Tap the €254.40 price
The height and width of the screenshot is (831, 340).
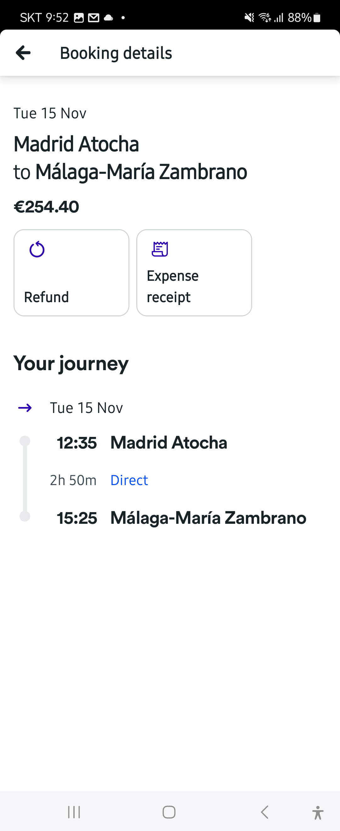pyautogui.click(x=46, y=207)
